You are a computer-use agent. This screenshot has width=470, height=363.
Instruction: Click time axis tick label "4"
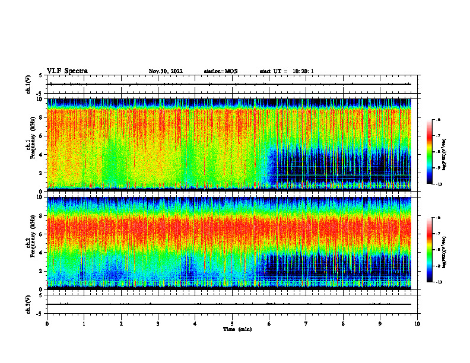click(x=195, y=324)
